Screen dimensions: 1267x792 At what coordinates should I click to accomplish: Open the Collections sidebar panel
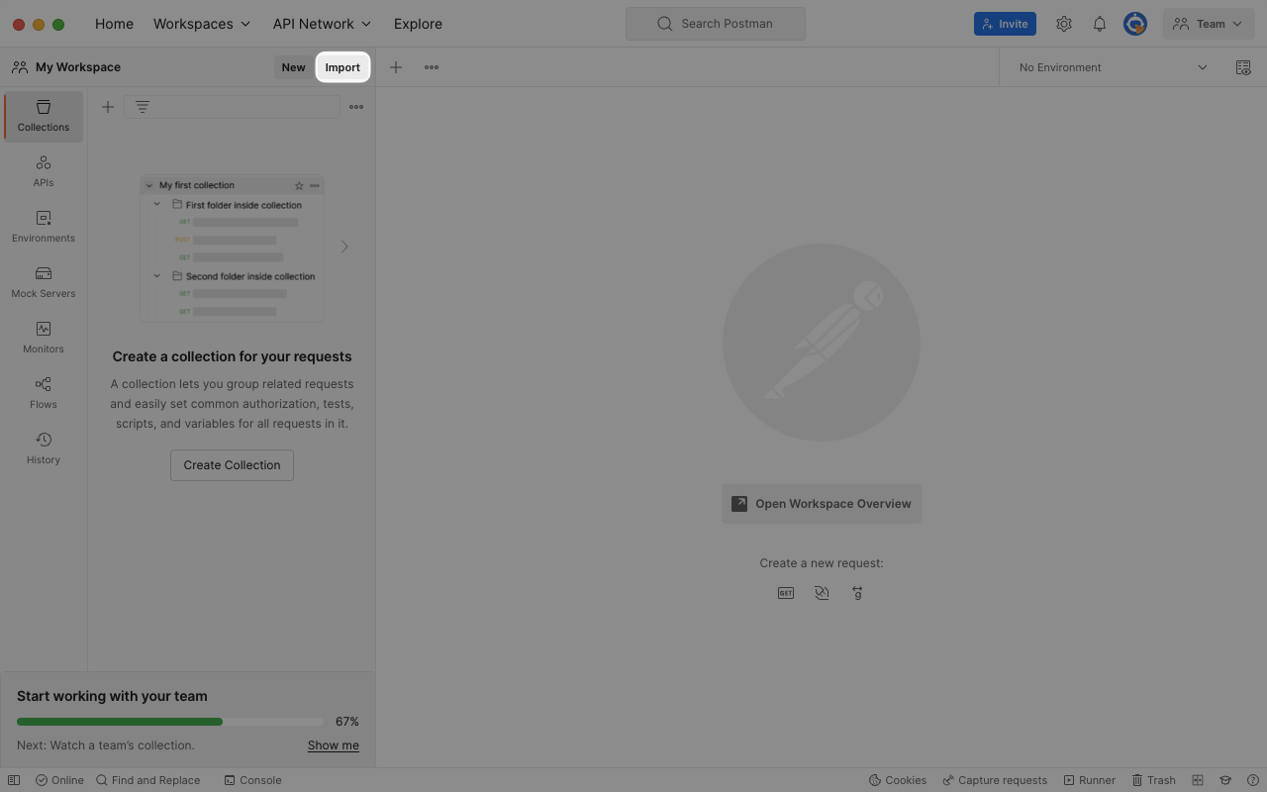point(44,116)
